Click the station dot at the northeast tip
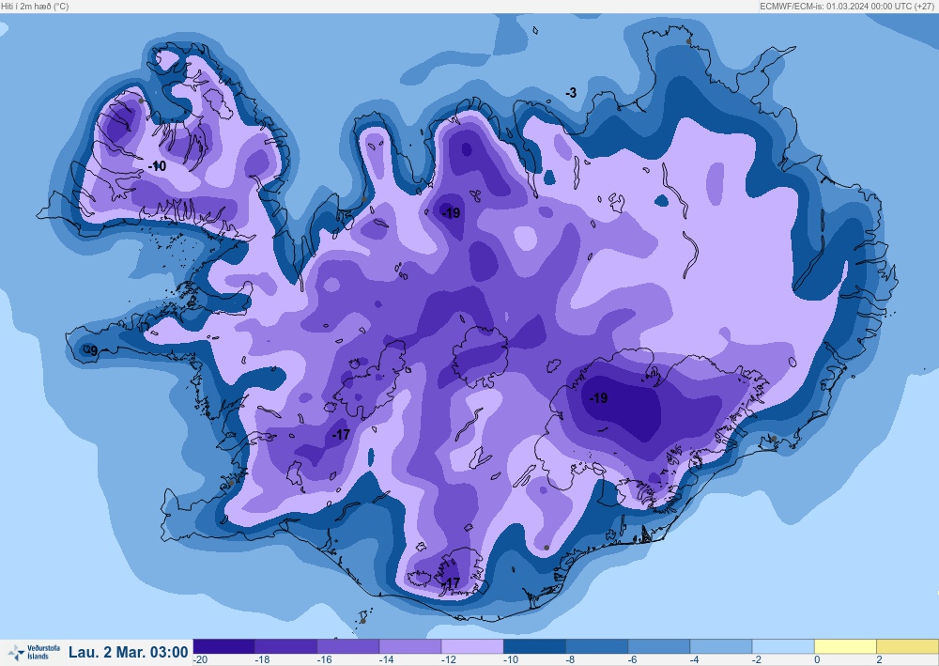This screenshot has width=939, height=666. click(688, 41)
